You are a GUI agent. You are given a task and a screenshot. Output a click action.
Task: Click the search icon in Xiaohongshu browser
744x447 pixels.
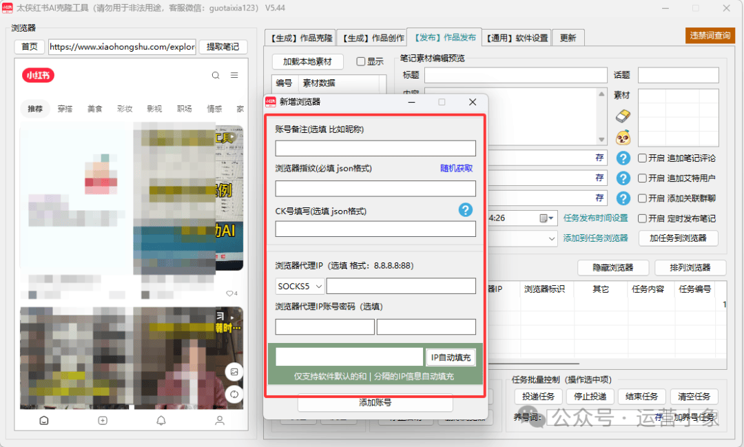pos(216,76)
